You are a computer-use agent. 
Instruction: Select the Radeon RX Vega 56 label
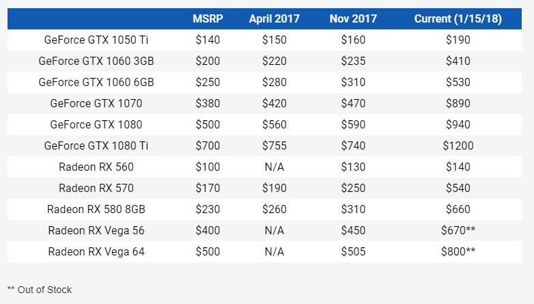pos(96,230)
